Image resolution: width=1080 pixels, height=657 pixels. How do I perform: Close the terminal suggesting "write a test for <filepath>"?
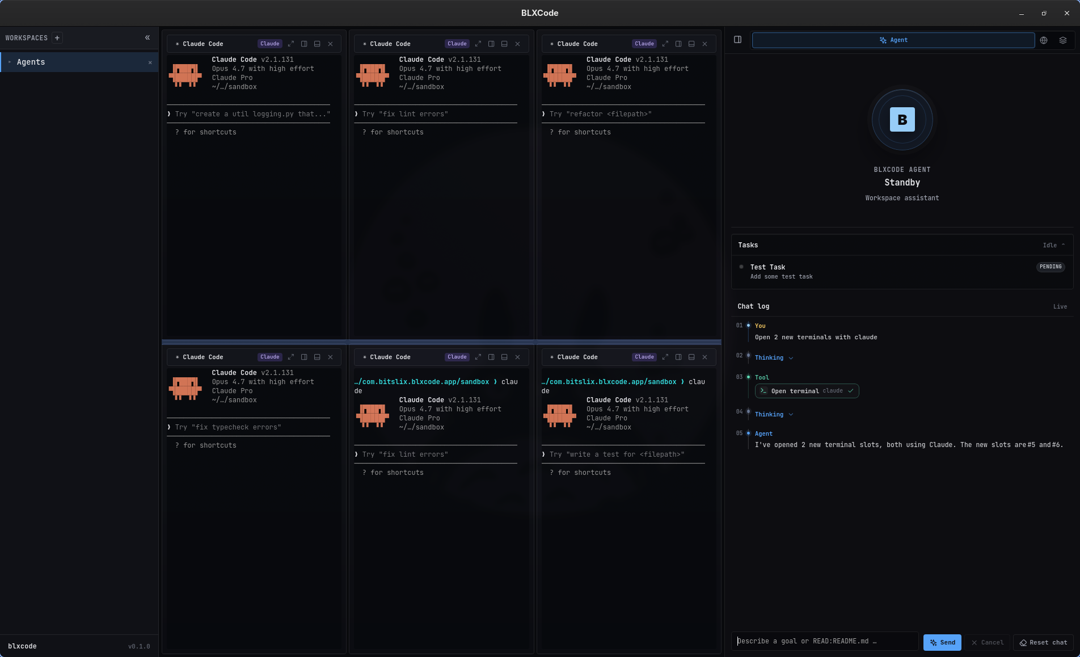[704, 357]
